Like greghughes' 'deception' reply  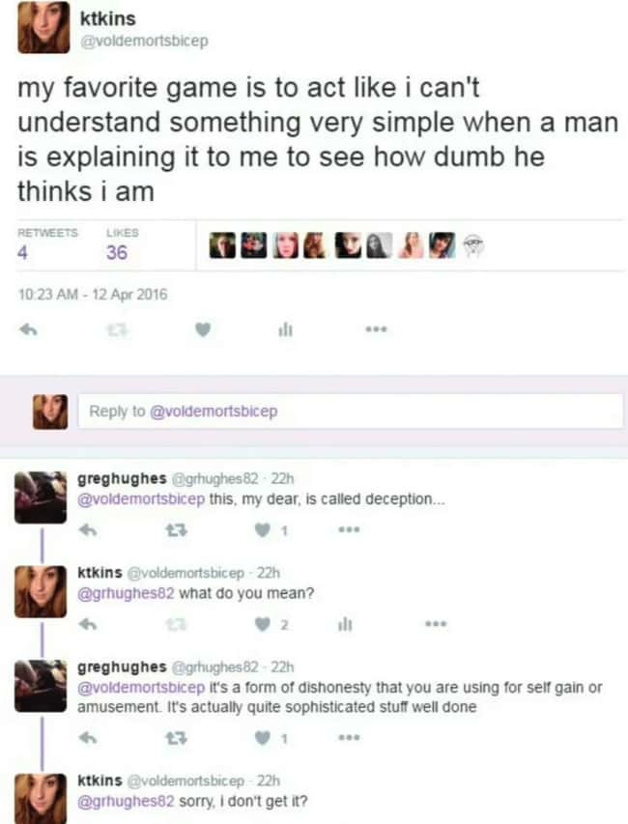coord(262,530)
